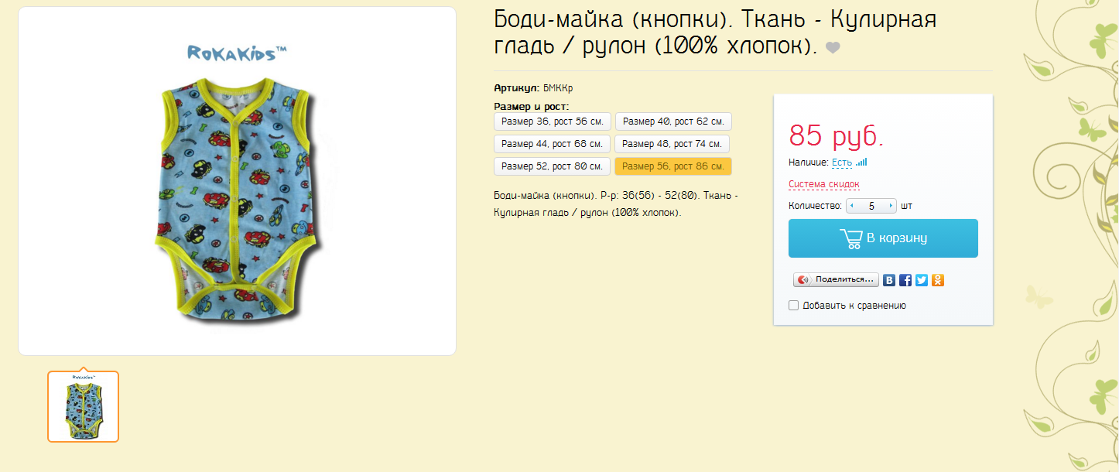Viewport: 1119px width, 472px height.
Task: Decrease quantity with left arrow
Action: tap(852, 207)
